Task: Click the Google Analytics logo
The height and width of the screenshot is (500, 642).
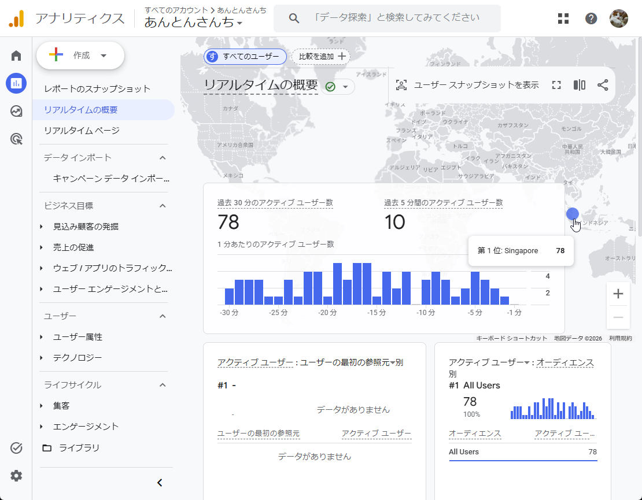Action: [x=16, y=18]
